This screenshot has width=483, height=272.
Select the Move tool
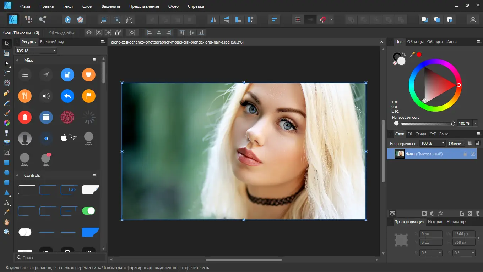(x=6, y=43)
